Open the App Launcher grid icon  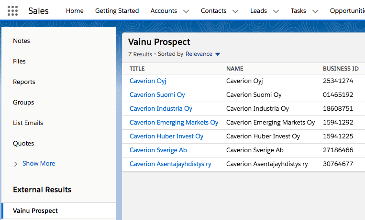click(13, 10)
